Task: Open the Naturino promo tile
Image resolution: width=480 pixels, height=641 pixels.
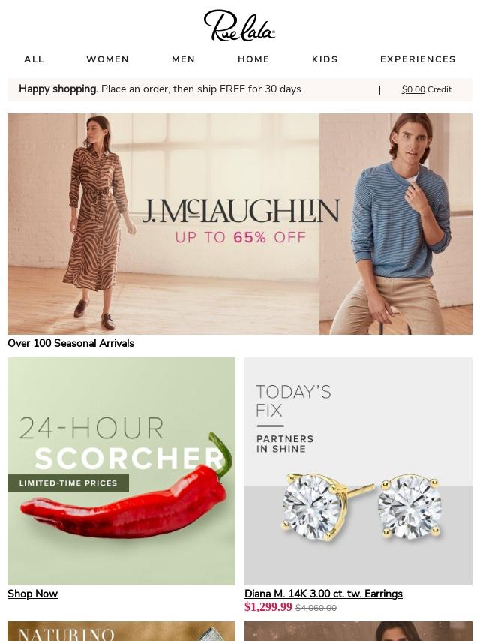Action: point(121,631)
